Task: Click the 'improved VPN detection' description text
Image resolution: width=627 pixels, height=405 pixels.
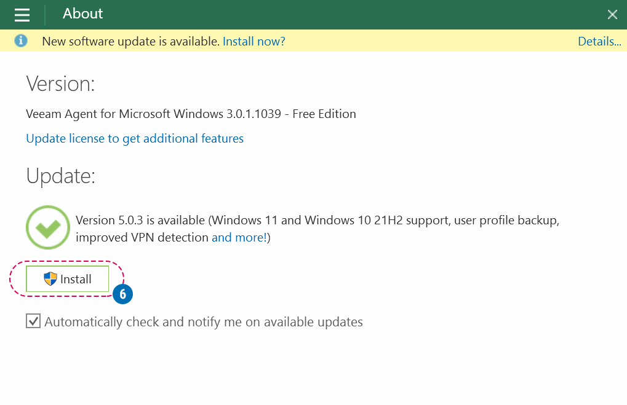Action: click(x=142, y=237)
